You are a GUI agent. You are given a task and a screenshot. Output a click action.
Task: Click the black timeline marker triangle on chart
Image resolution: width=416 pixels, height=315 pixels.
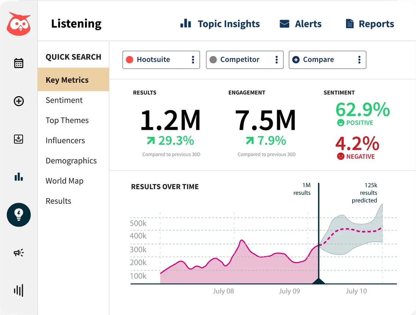click(x=319, y=281)
